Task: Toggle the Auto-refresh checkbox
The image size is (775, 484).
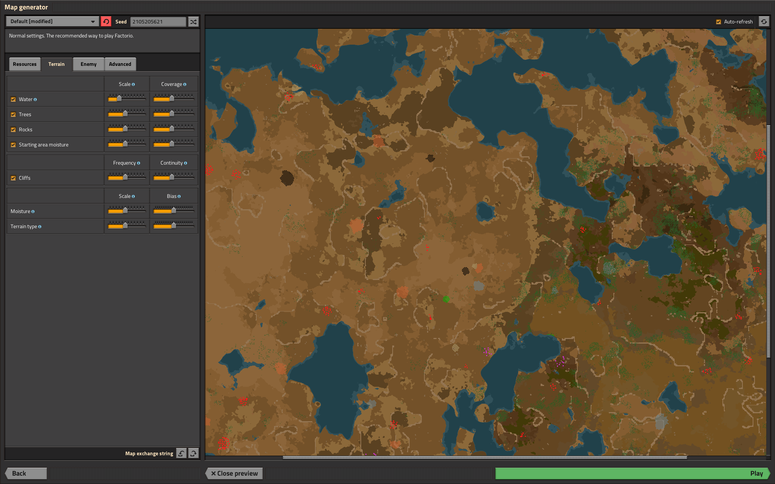Action: [719, 22]
